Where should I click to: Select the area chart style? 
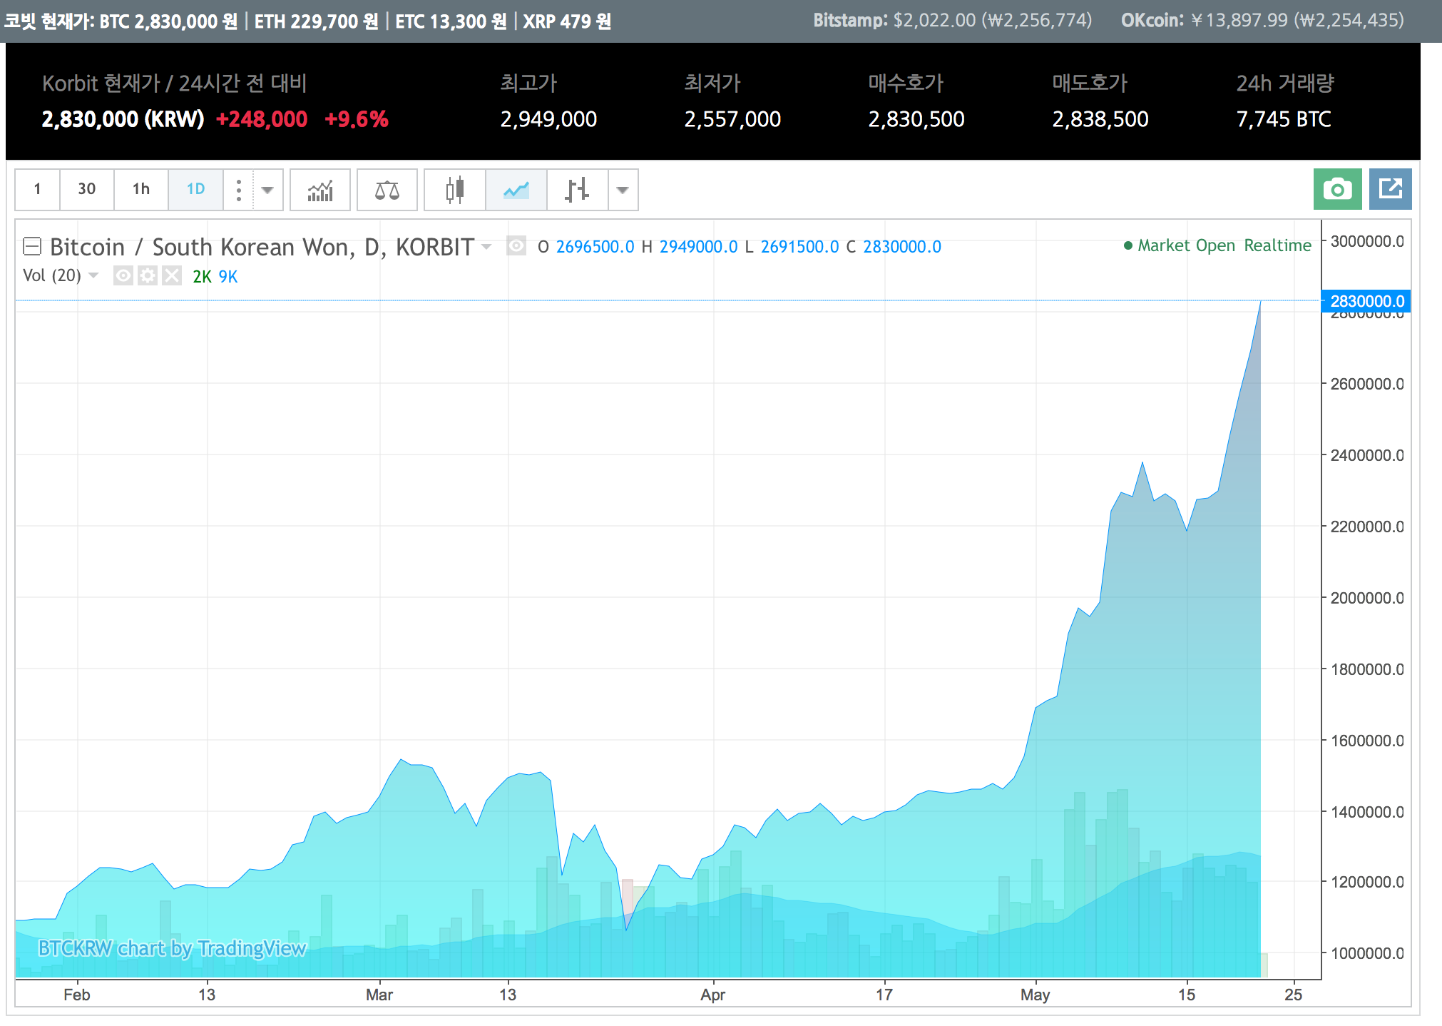pos(516,190)
